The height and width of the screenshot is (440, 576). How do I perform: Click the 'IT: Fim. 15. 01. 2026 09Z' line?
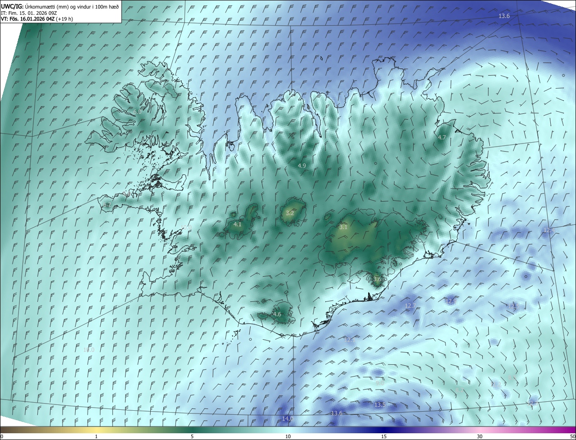click(28, 13)
